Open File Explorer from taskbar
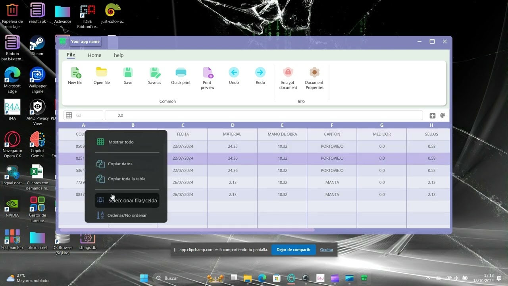Screen dimensions: 508x286 (248, 278)
